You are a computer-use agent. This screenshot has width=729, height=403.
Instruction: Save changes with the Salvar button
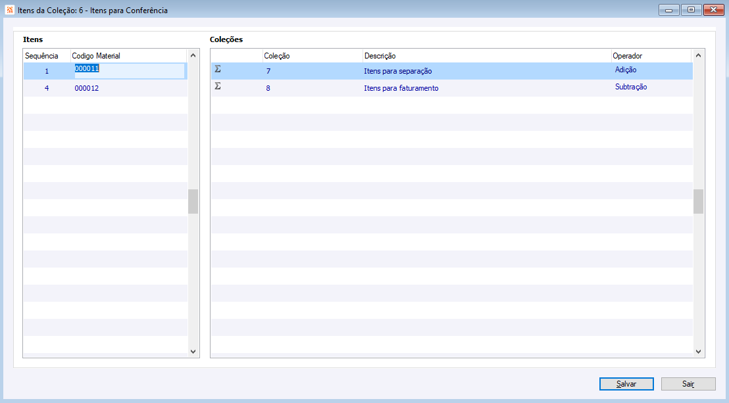626,384
